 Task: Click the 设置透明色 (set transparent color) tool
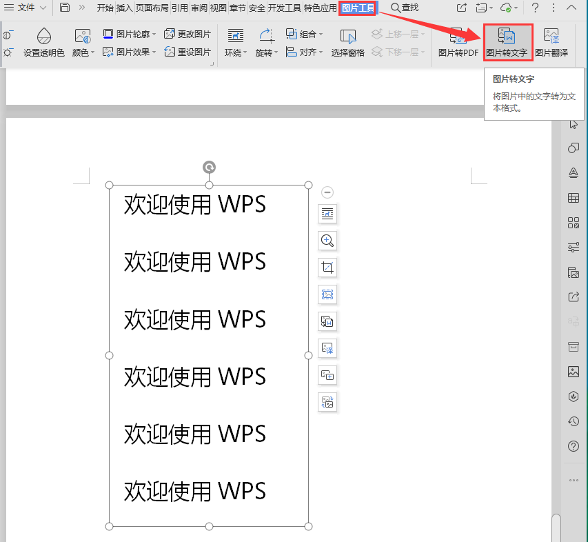tap(44, 43)
